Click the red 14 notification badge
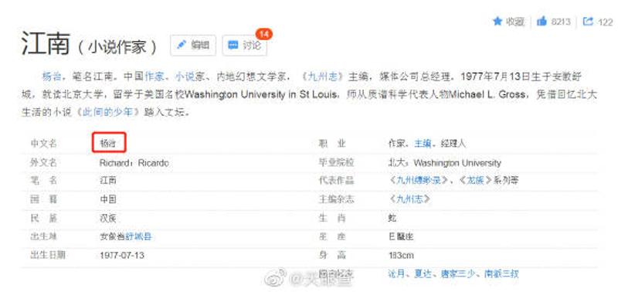Viewport: 618px width, 292px height. [264, 34]
